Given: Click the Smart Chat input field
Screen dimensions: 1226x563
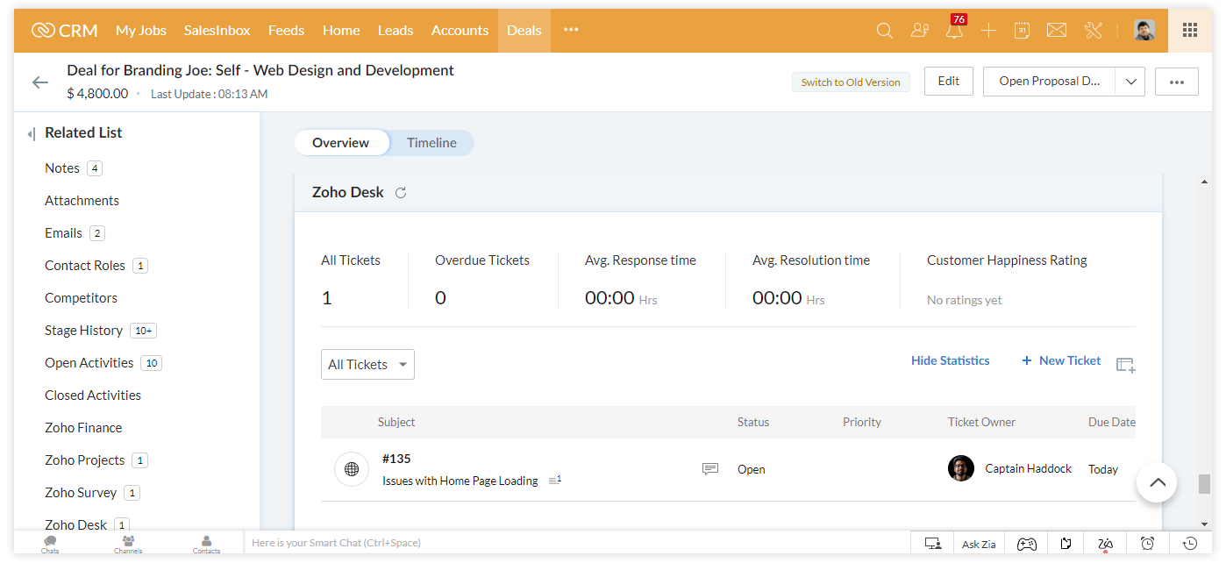Looking at the screenshot, I should click(x=577, y=543).
